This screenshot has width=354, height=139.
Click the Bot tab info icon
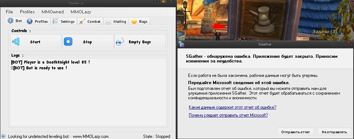tap(11, 21)
